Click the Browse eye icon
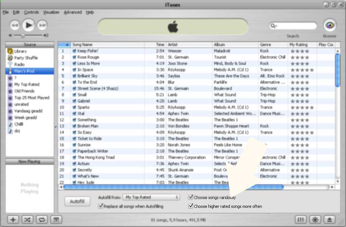 click(x=330, y=25)
